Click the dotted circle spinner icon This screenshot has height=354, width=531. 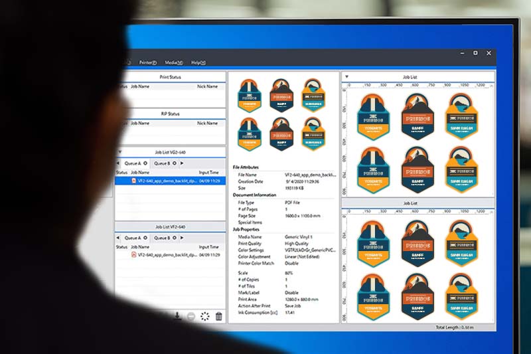[205, 317]
